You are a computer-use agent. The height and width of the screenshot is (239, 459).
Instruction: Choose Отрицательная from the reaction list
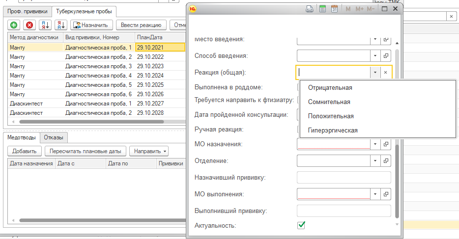[x=330, y=88]
